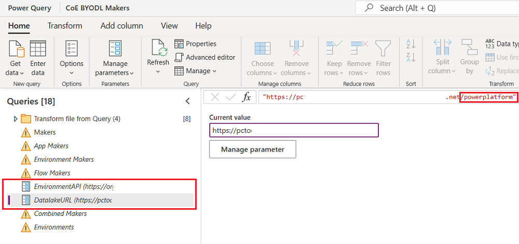Collapse the Queries pane with chevron

(188, 101)
